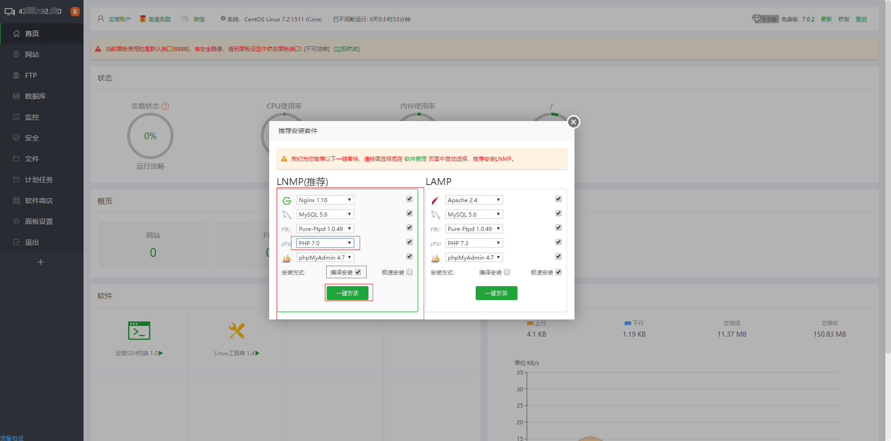
Task: Open the 首页 home sidebar item
Action: coord(42,33)
